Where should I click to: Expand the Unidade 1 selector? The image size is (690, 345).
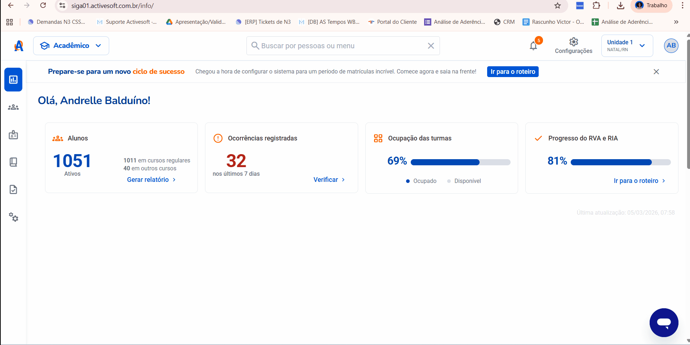[627, 46]
